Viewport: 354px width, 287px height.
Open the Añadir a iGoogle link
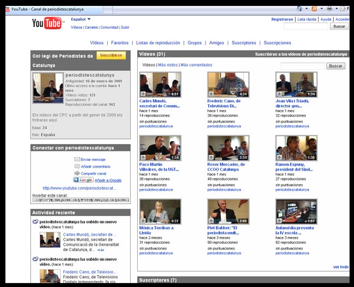(108, 180)
